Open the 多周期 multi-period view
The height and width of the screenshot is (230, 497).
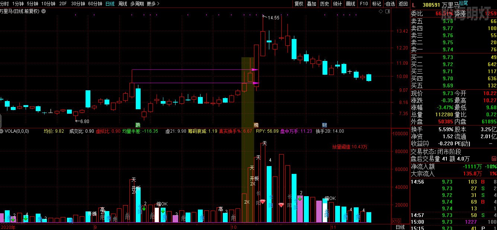137,4
